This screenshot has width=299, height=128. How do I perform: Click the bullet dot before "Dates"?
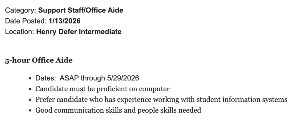tap(31, 78)
